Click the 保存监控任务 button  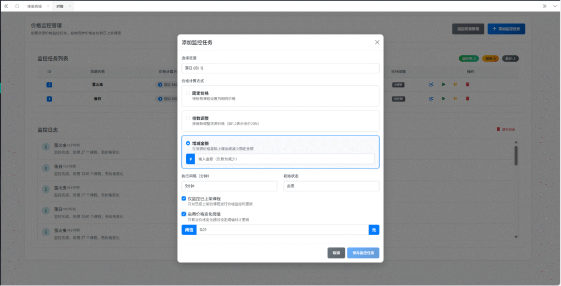click(x=363, y=253)
